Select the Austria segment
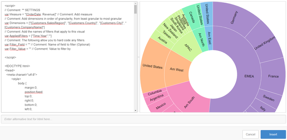The width and height of the screenshot is (287, 140). pos(162,41)
